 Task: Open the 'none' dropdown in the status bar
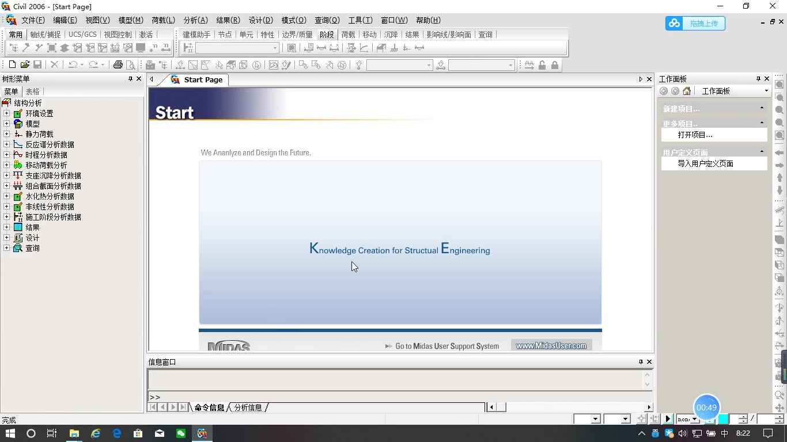695,420
